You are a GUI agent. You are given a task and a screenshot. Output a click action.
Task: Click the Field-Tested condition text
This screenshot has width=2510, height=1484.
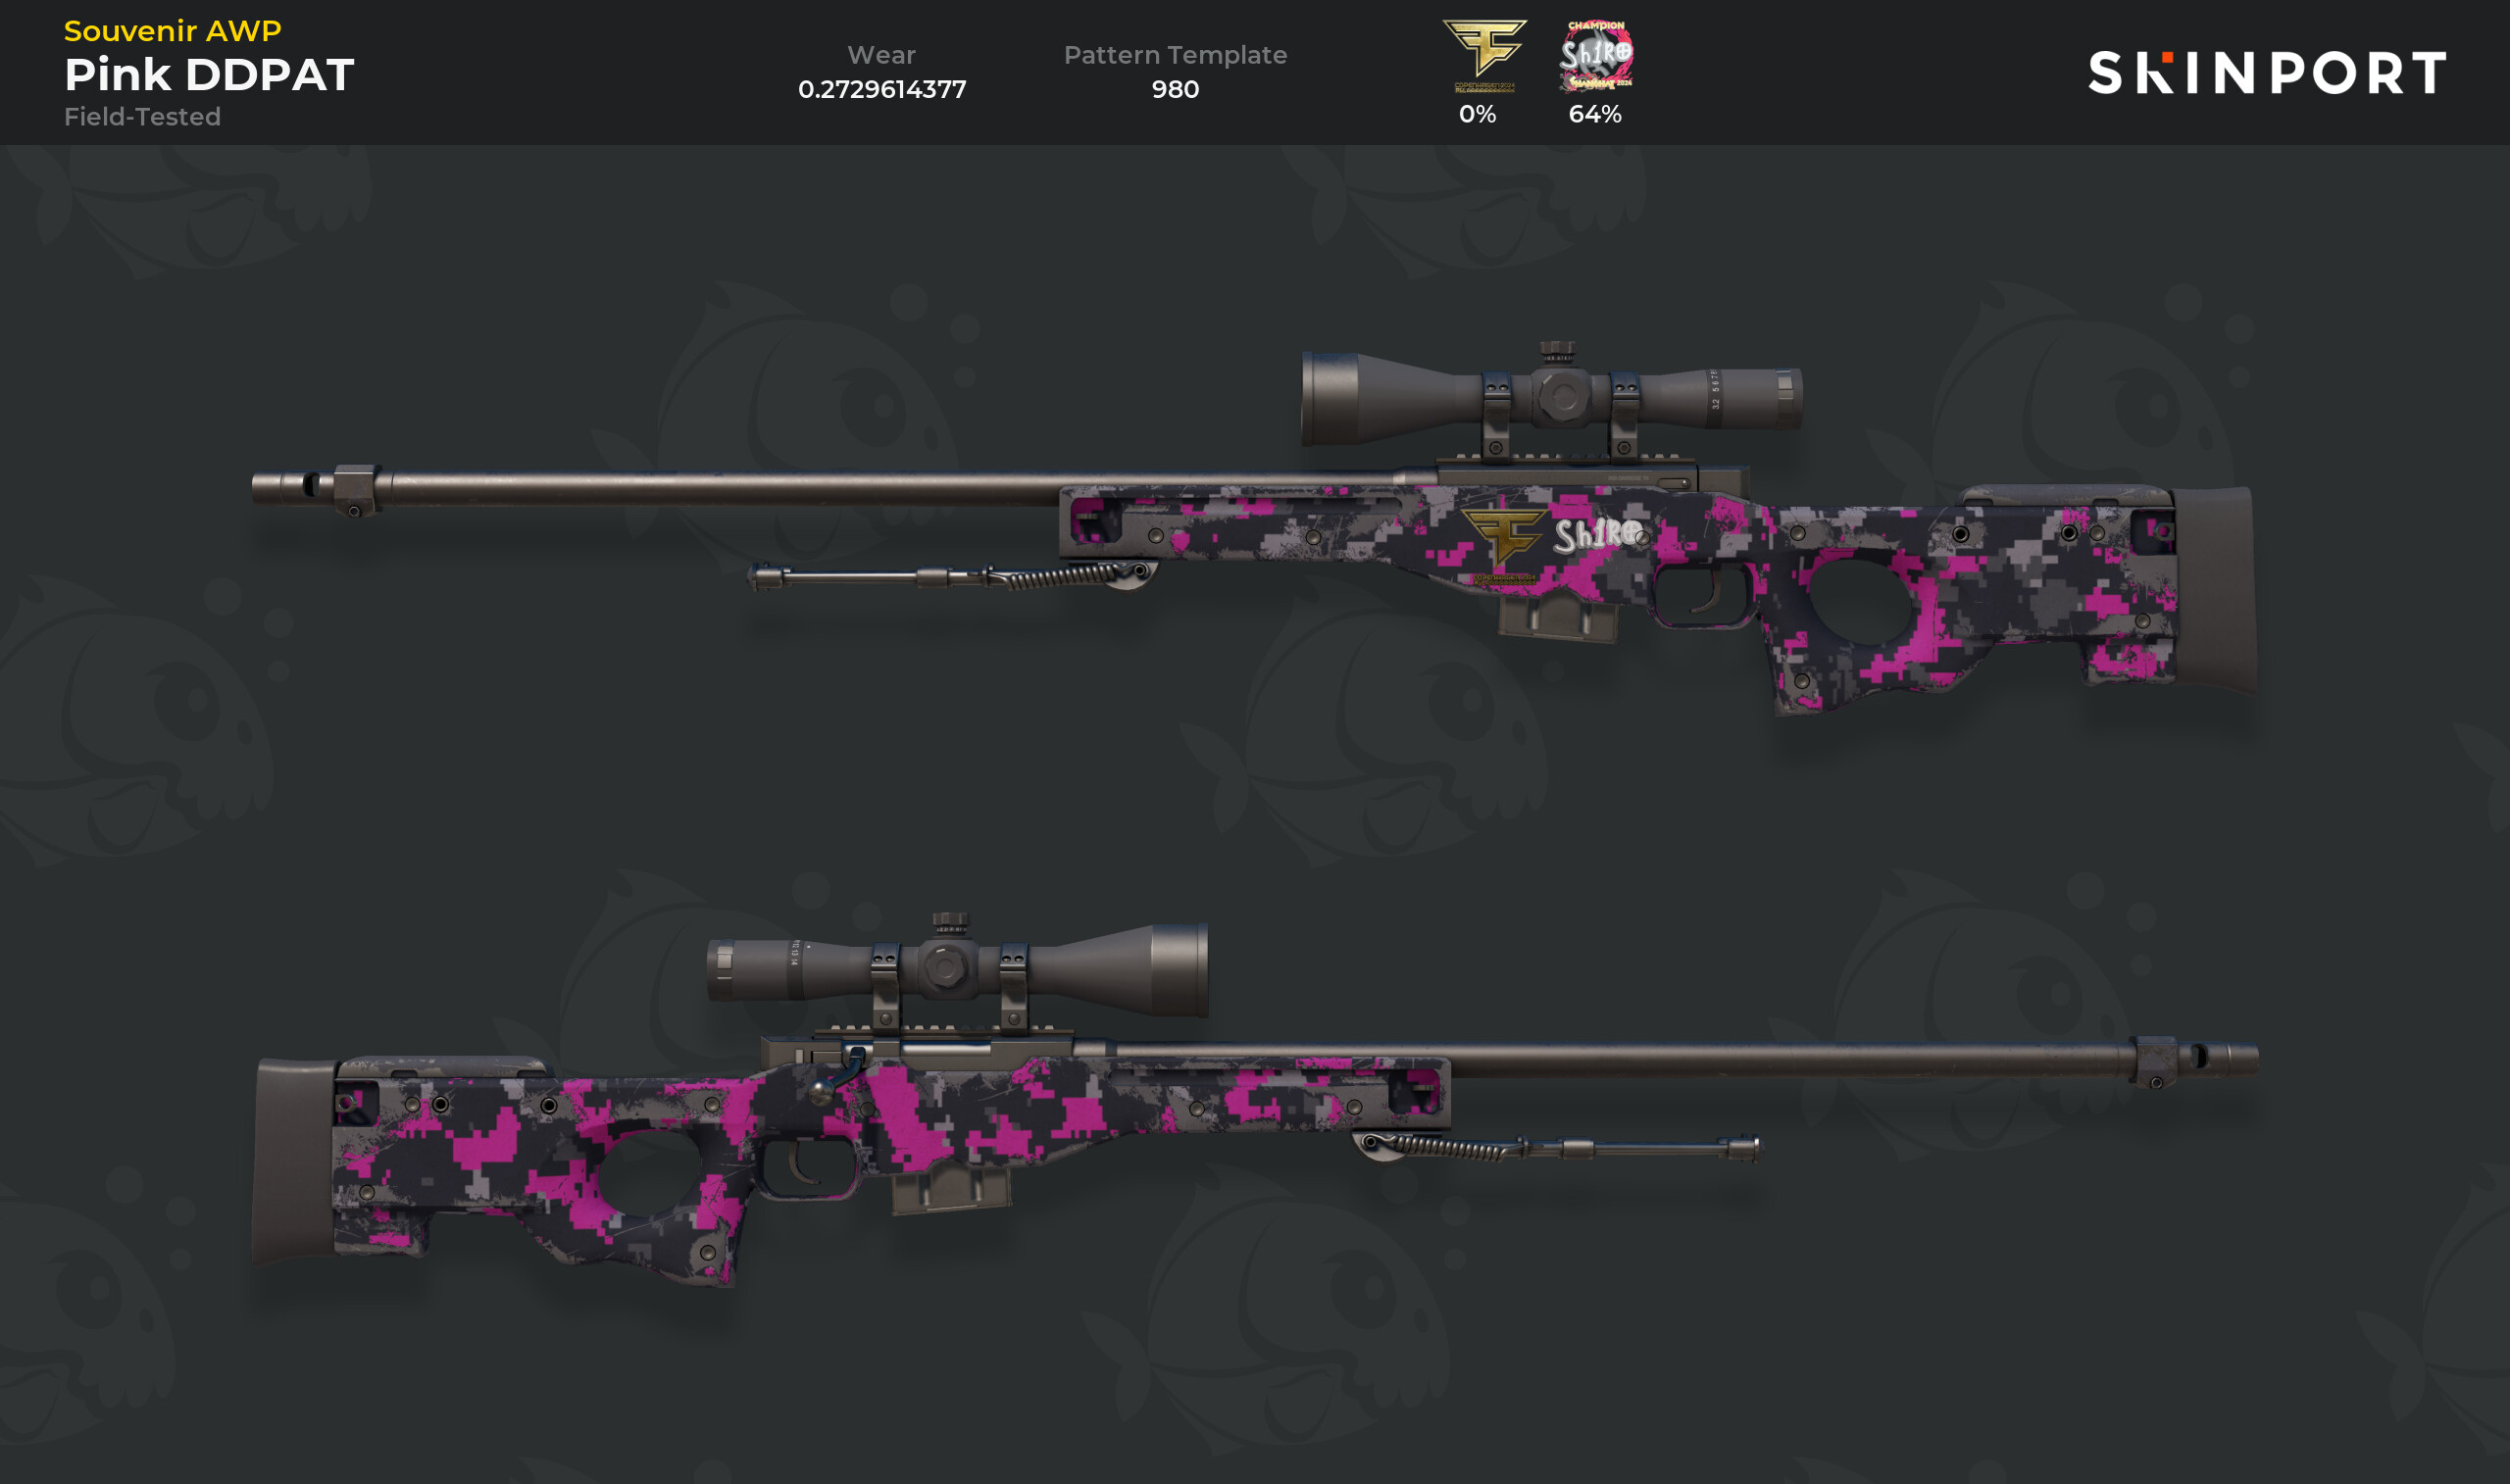pyautogui.click(x=142, y=116)
